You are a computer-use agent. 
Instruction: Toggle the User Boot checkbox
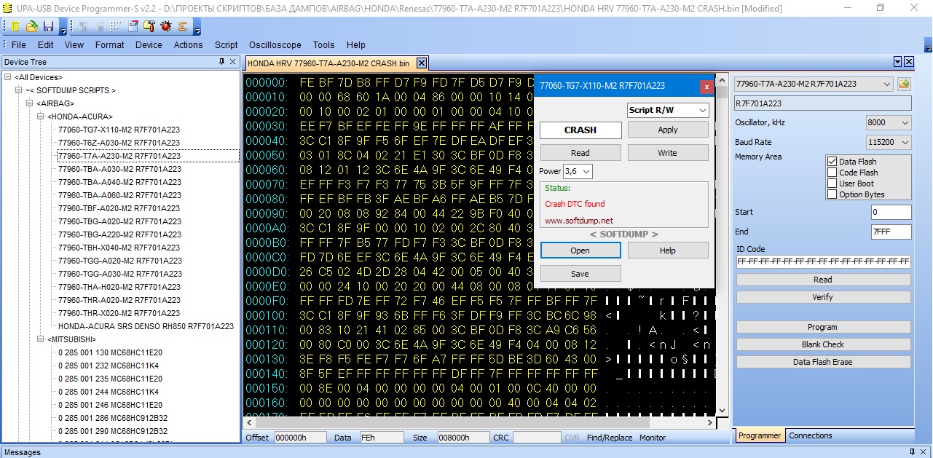click(832, 183)
